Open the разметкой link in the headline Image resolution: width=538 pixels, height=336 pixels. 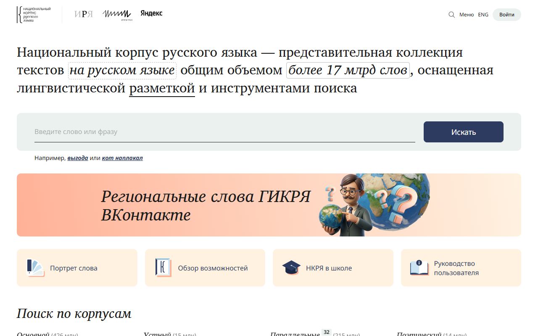pos(162,89)
